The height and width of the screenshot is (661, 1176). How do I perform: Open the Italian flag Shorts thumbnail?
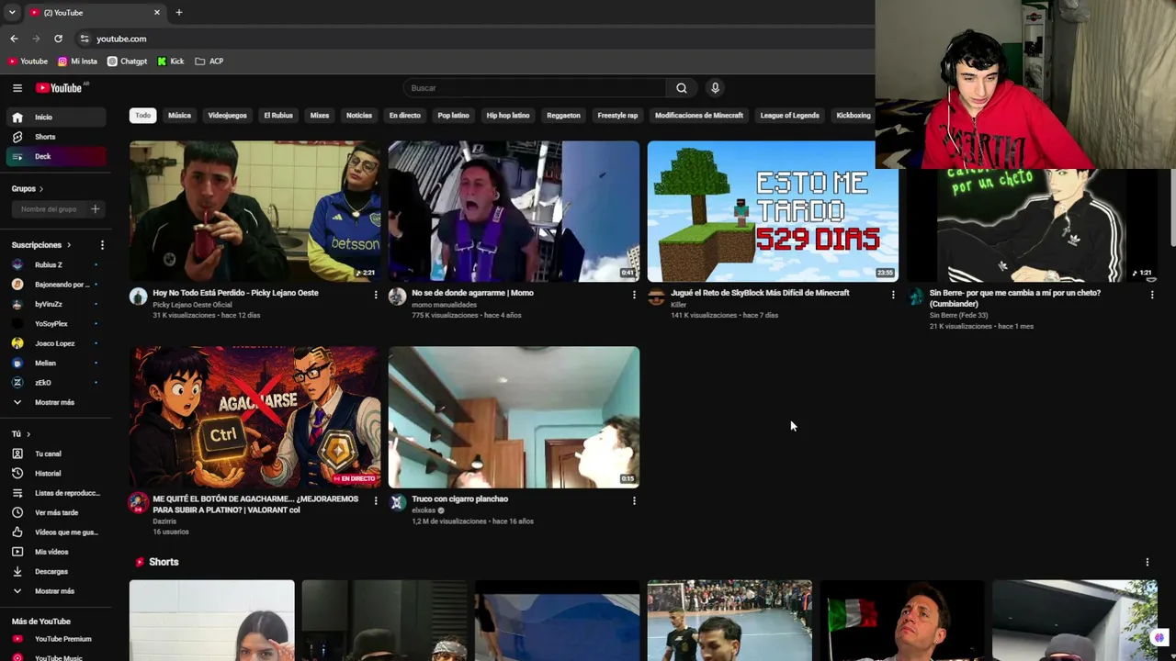901,621
